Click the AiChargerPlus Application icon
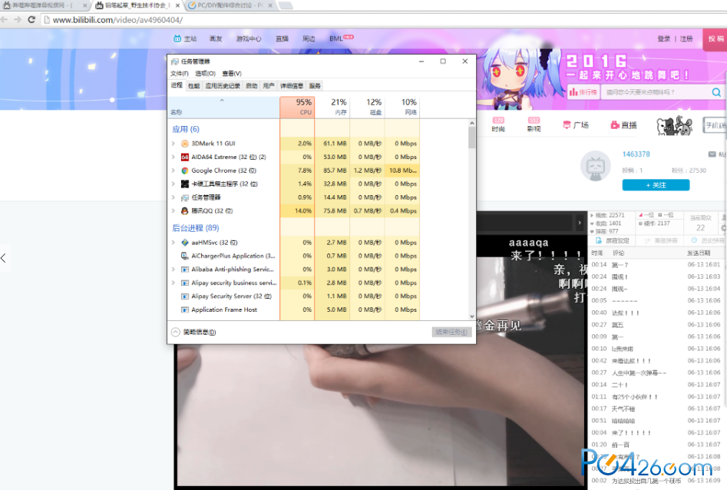 pyautogui.click(x=184, y=256)
